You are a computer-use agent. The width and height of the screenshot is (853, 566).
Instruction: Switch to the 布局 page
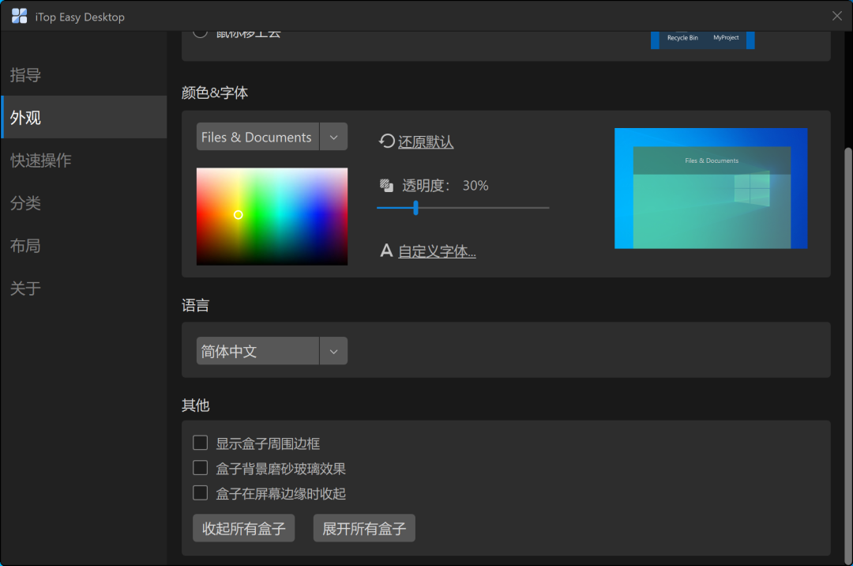(84, 245)
